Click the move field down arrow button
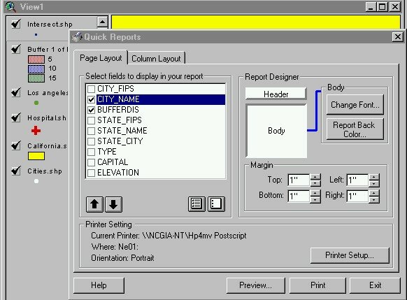The width and height of the screenshot is (407, 300). pos(113,204)
